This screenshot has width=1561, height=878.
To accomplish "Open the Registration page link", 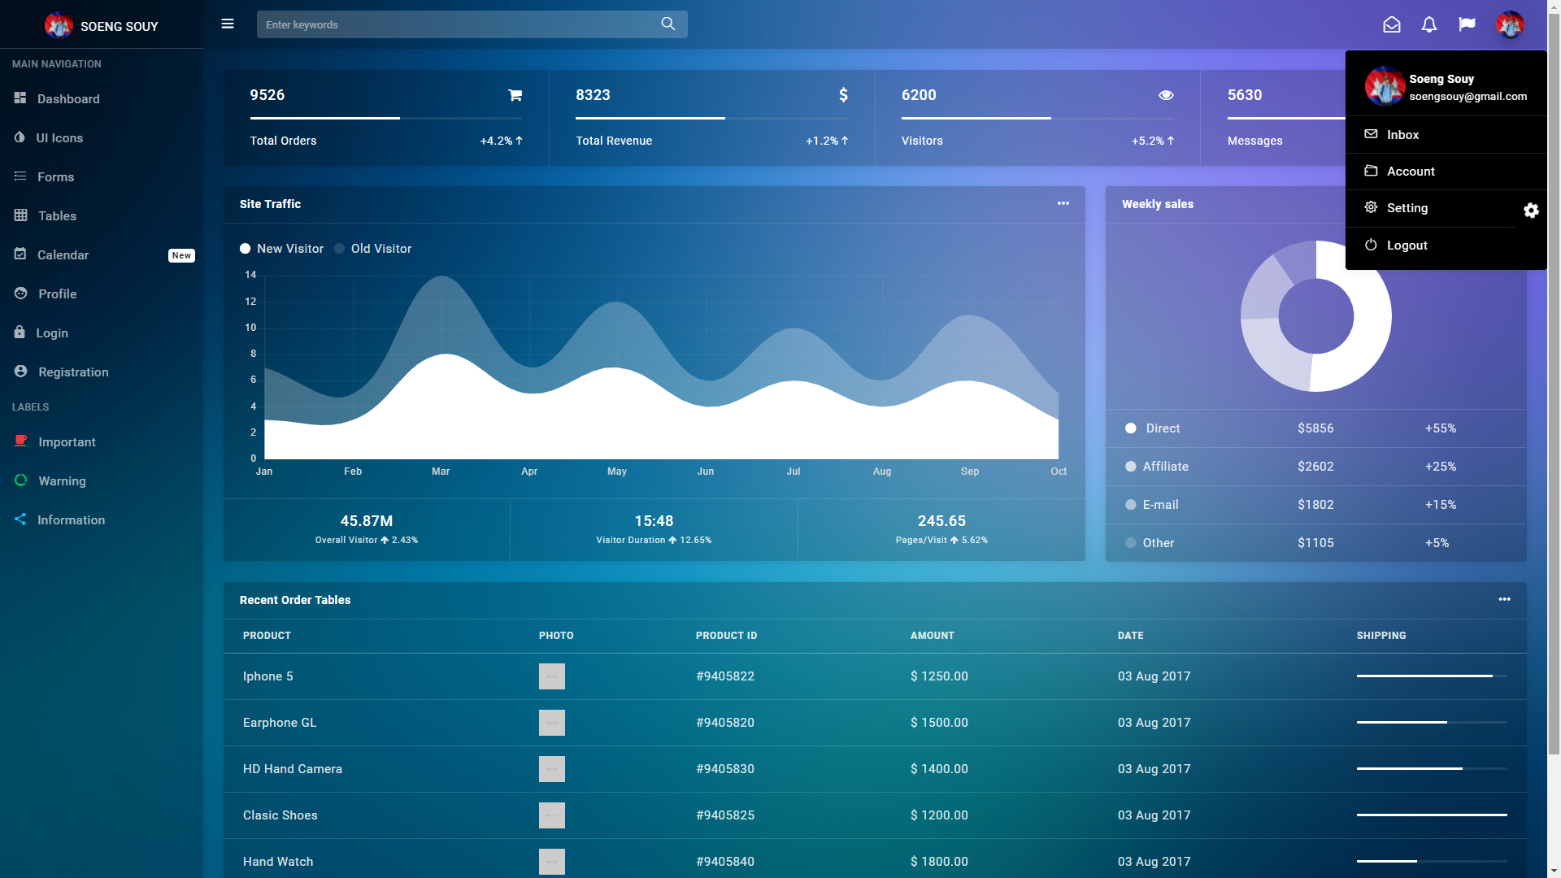I will pos(73,372).
